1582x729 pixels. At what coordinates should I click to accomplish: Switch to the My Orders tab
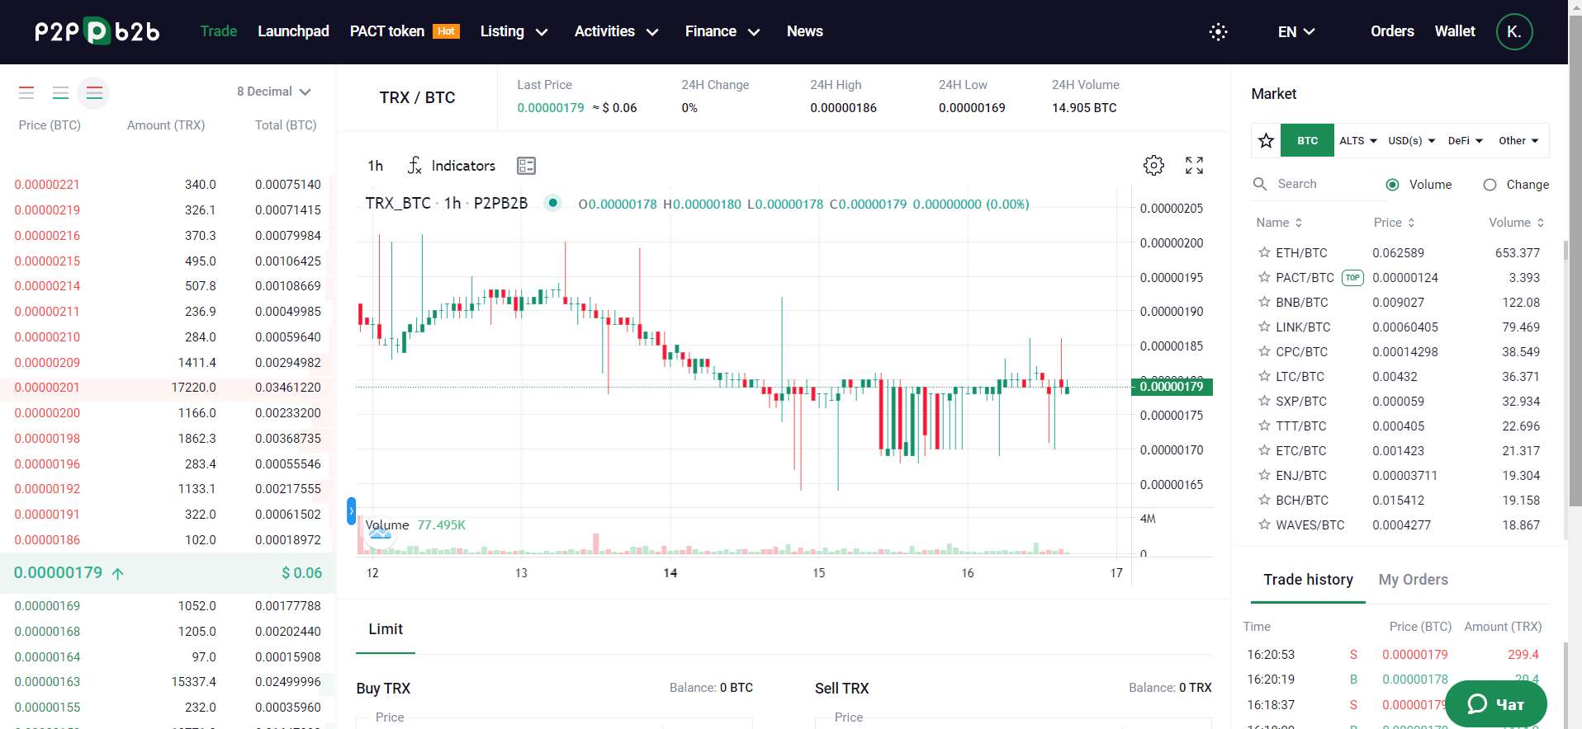click(x=1413, y=580)
